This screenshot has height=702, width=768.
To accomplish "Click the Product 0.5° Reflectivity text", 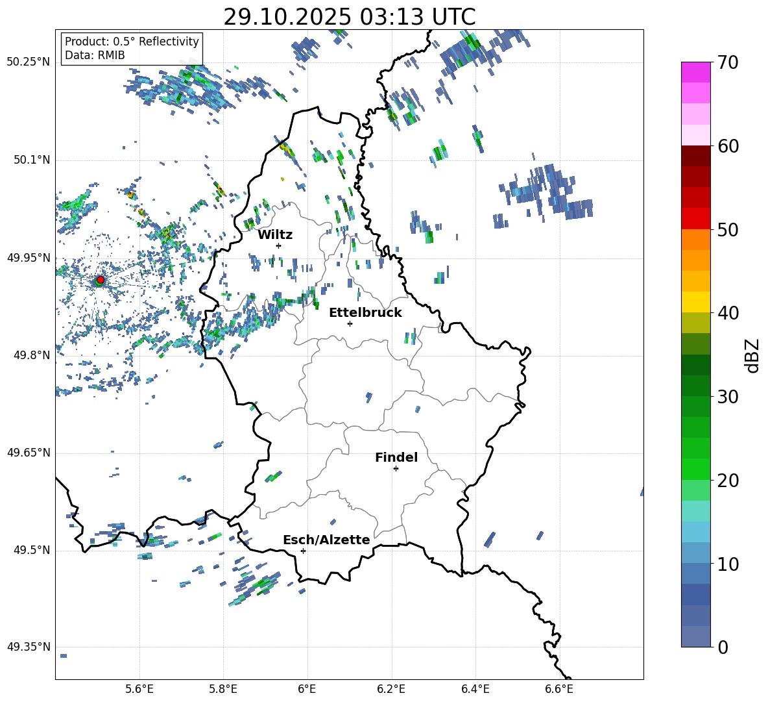I will pos(132,42).
